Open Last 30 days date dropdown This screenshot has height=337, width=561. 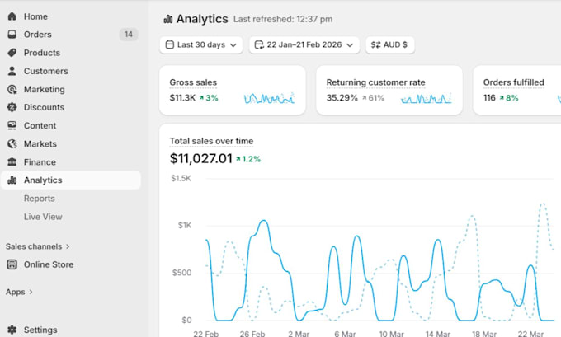(201, 44)
